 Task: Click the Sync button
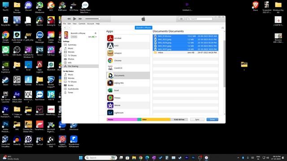(x=197, y=119)
